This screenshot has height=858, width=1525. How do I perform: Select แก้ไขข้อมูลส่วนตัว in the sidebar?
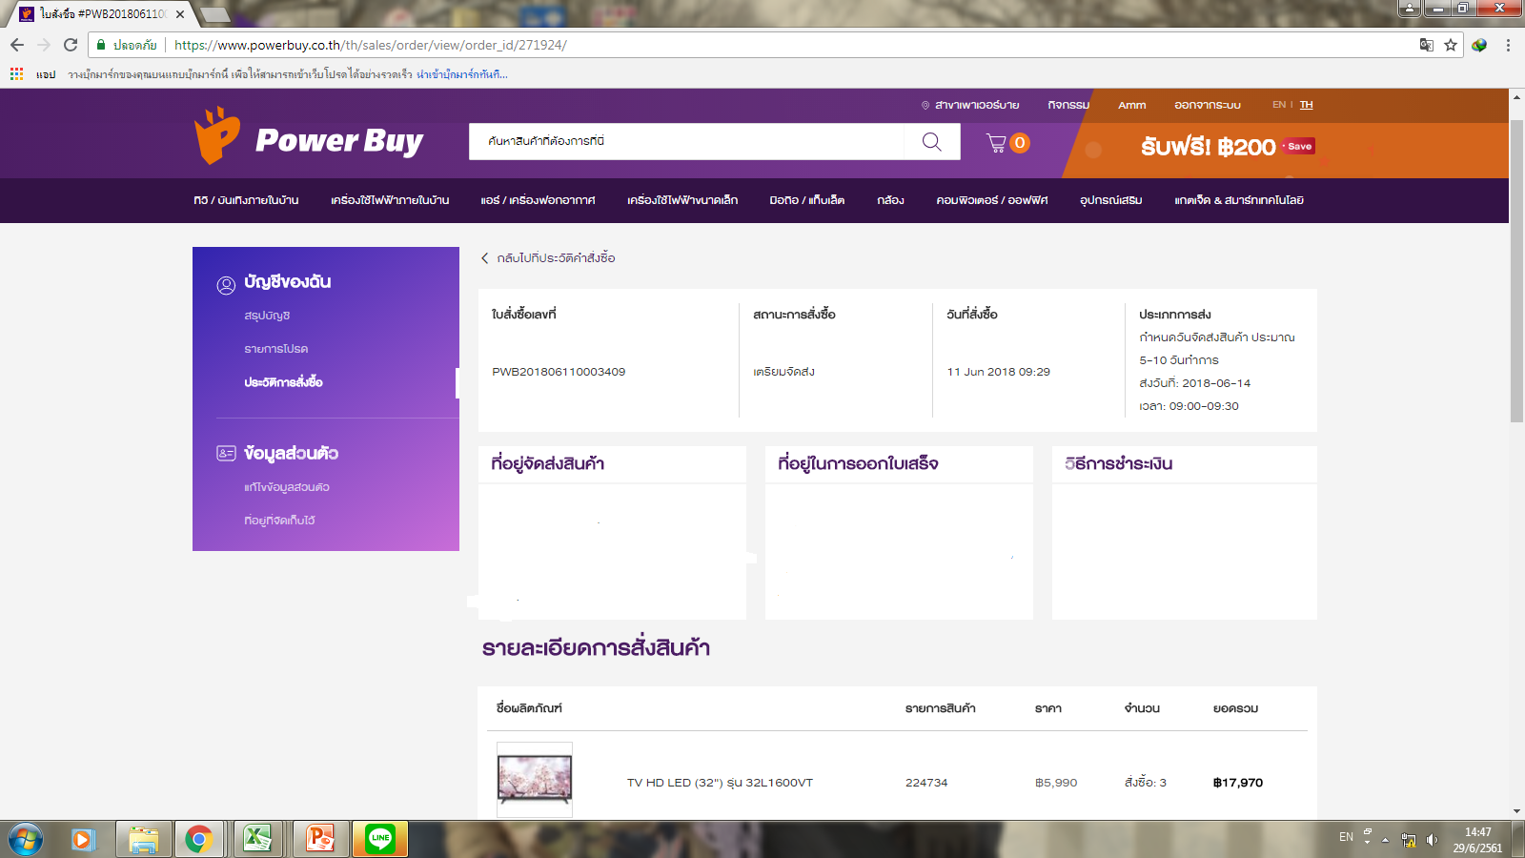coord(287,487)
